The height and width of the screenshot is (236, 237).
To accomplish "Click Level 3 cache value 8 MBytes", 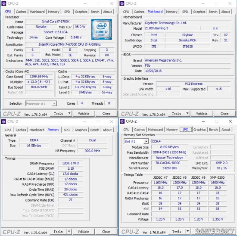I will tap(85, 92).
